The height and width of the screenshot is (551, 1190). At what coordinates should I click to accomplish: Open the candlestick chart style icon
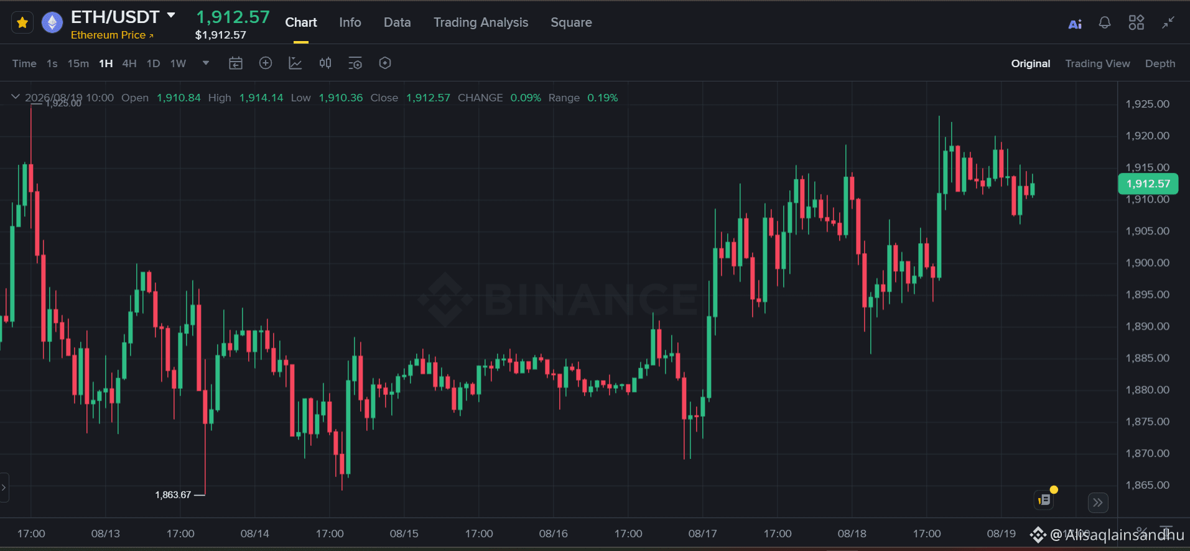(x=325, y=63)
